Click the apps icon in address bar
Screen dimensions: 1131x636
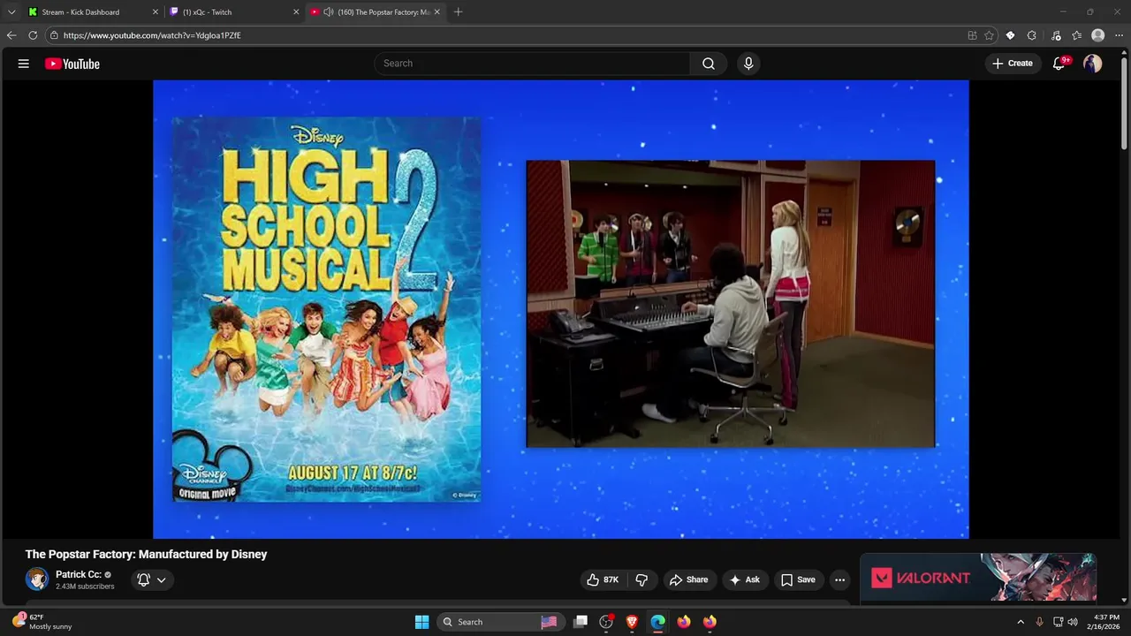[972, 35]
